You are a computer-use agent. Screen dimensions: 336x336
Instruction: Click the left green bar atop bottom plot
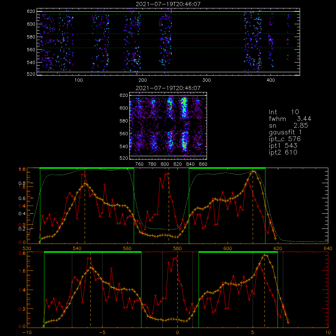(93, 252)
